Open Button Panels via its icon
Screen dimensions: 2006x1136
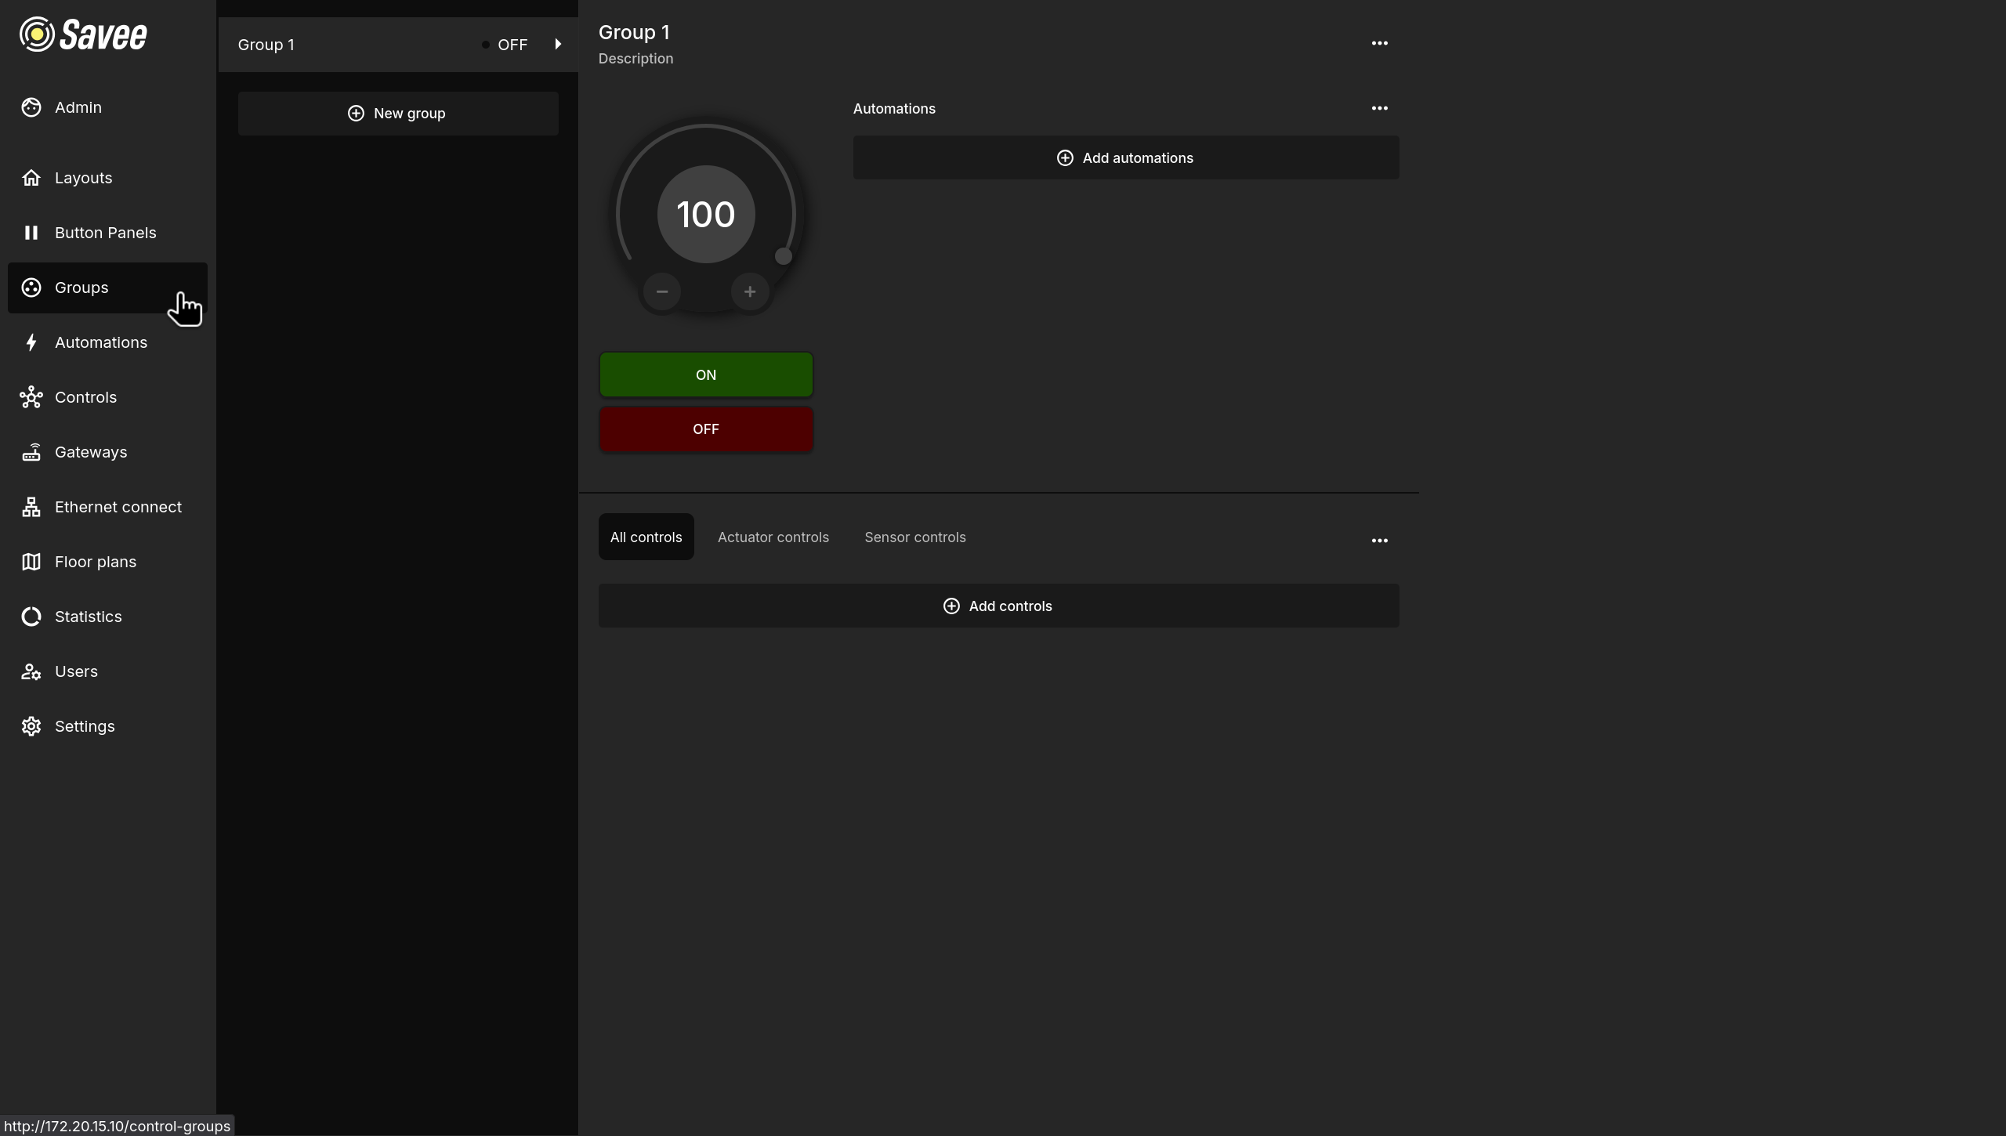pyautogui.click(x=31, y=233)
